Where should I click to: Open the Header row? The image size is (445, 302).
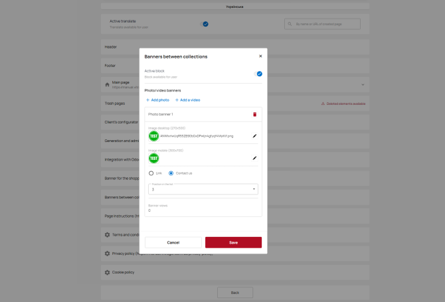[235, 47]
